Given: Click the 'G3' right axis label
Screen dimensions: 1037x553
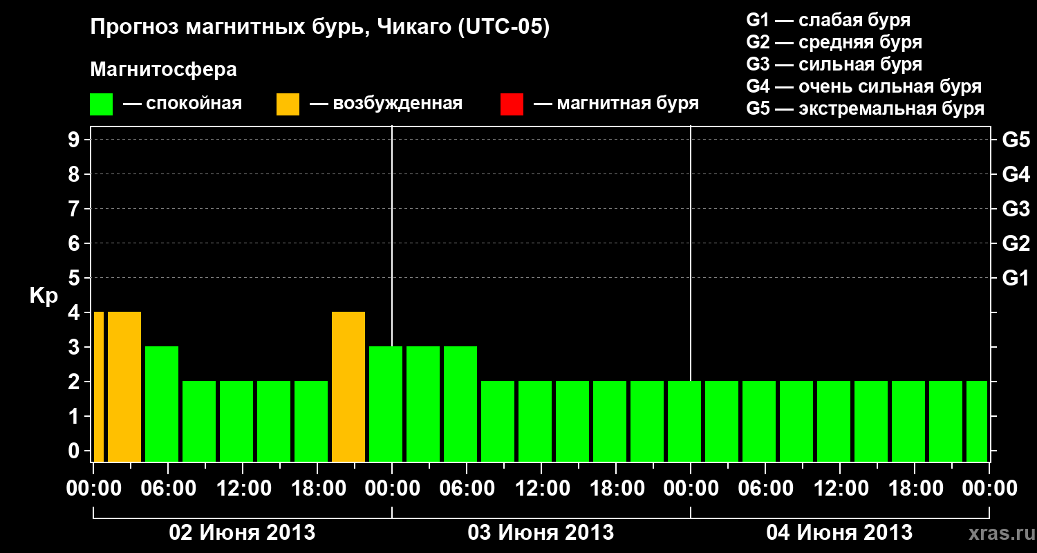Looking at the screenshot, I should 1016,209.
